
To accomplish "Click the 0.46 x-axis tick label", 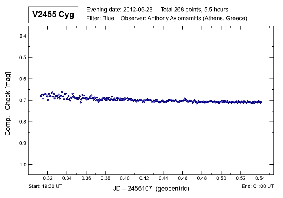I will pos(183,178).
